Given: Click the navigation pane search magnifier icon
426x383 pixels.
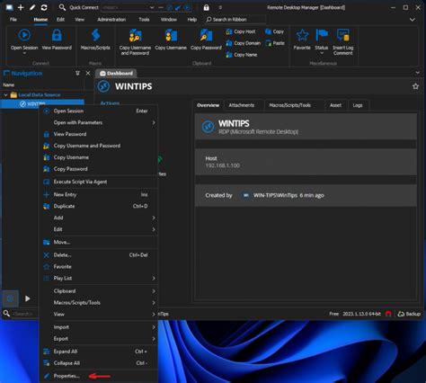Looking at the screenshot, I should (x=6, y=314).
